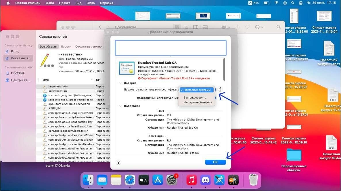This screenshot has width=341, height=191.
Task: Select the Локальные keychain in sidebar
Action: pyautogui.click(x=18, y=58)
